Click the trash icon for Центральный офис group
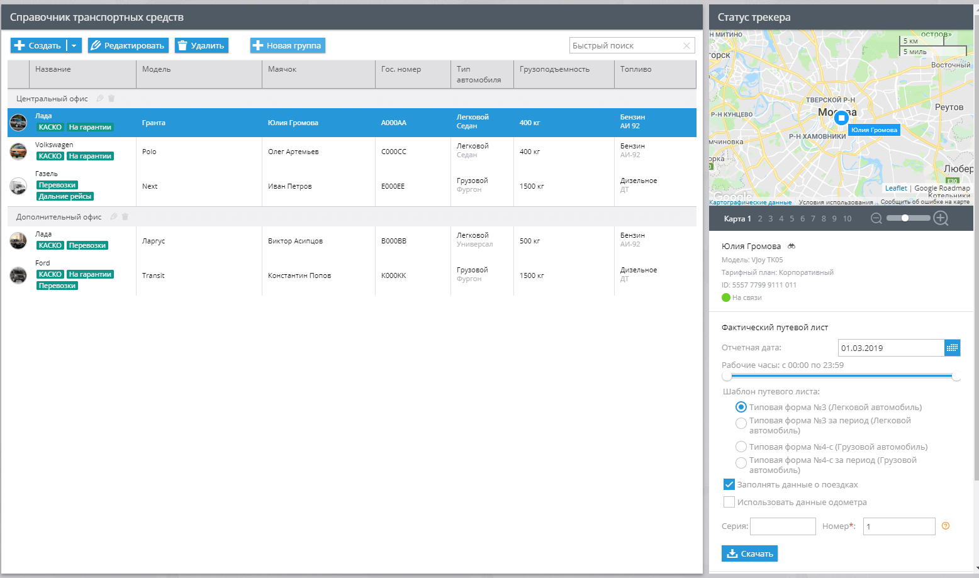 click(111, 98)
